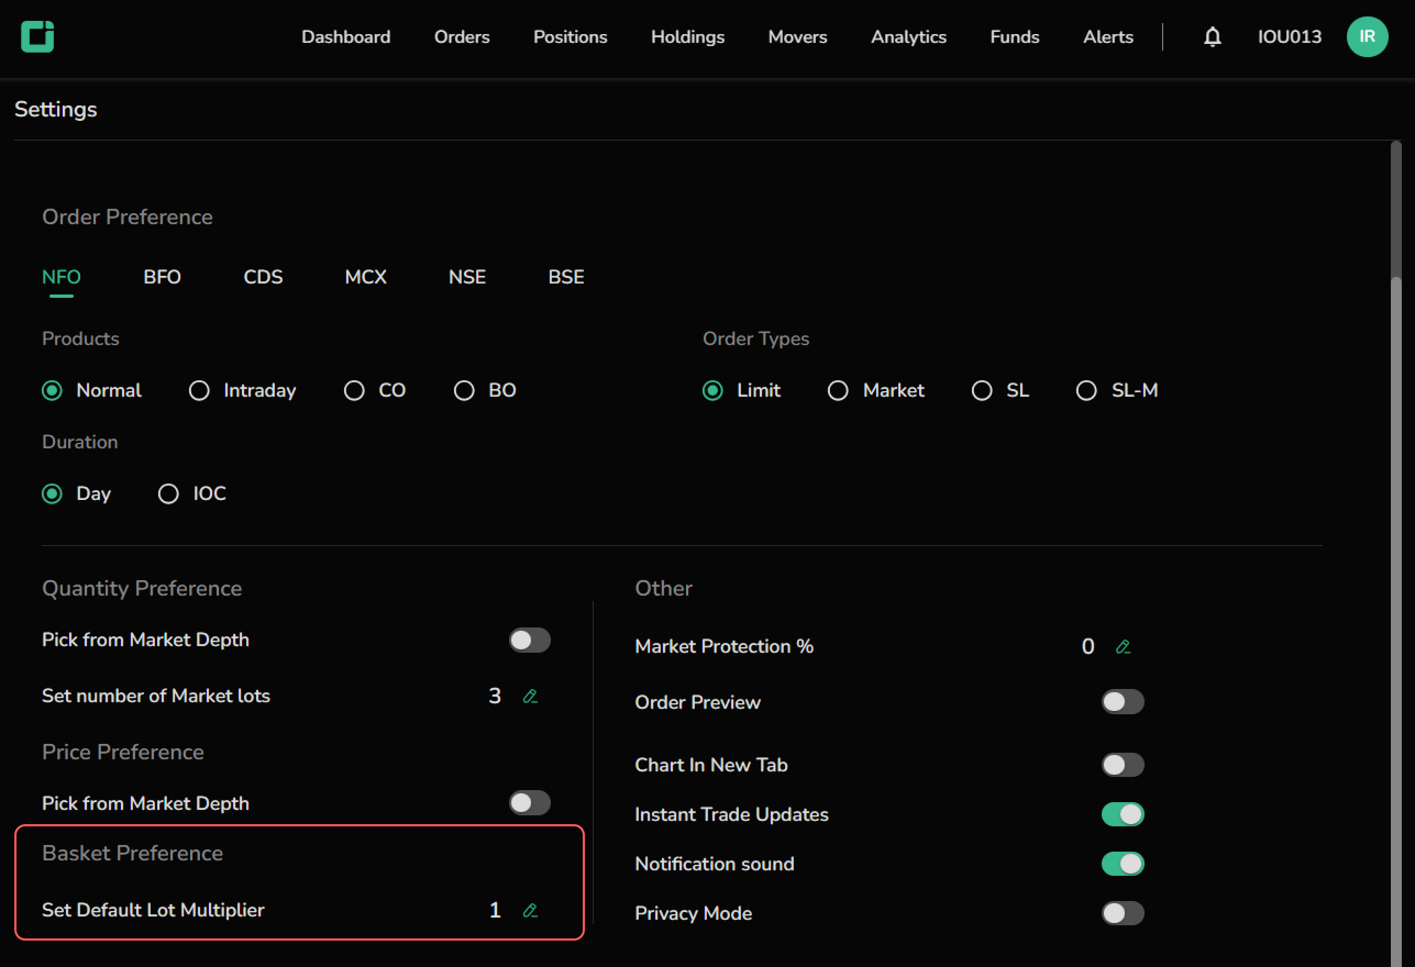The height and width of the screenshot is (967, 1415).
Task: Click Market lots value 3
Action: click(x=494, y=696)
